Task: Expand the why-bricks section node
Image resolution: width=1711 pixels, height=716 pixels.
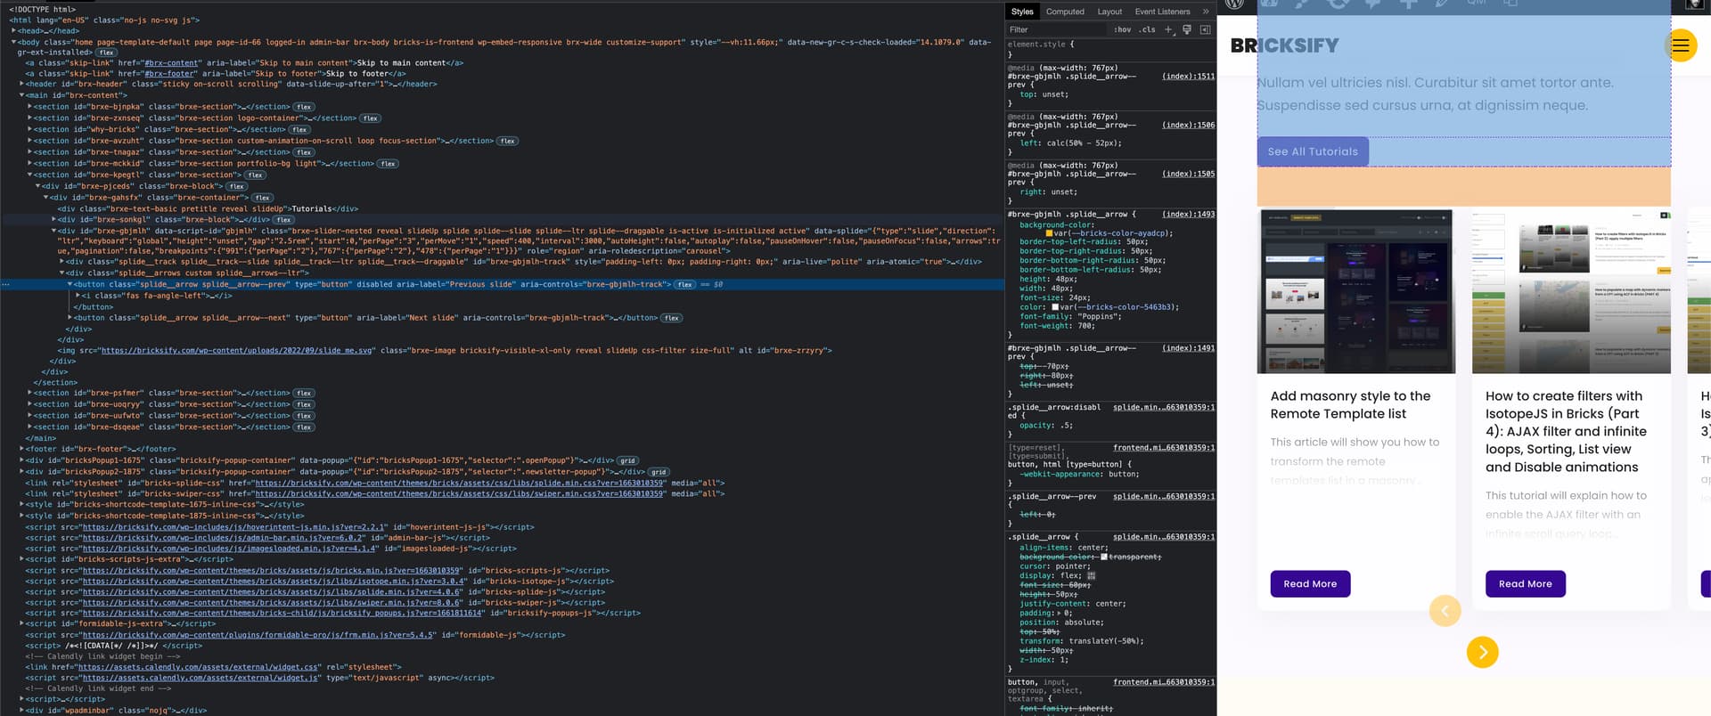Action: pos(30,130)
